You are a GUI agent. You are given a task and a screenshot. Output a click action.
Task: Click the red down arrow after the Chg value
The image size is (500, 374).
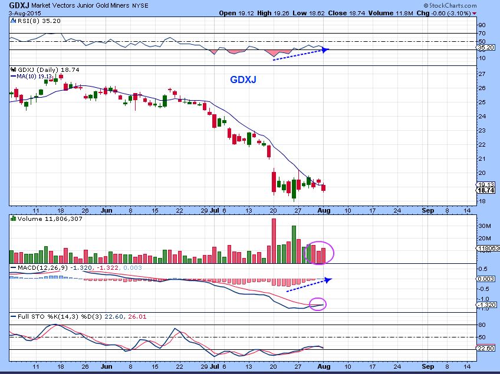tap(475, 14)
